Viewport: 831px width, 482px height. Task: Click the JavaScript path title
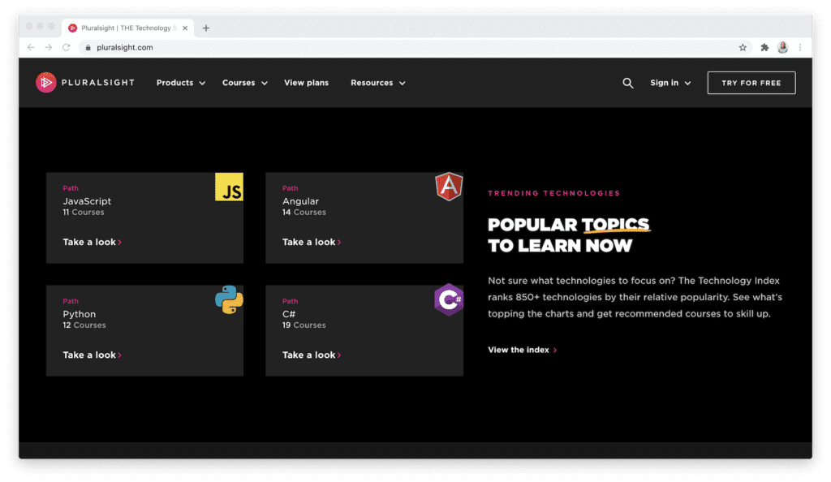point(87,201)
